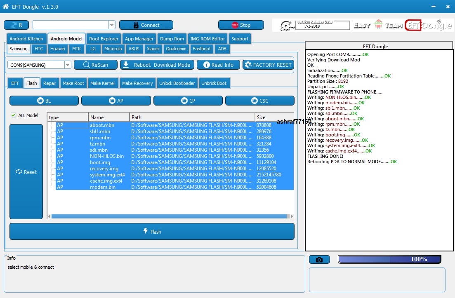
Task: Click the home icon in title bar
Action: click(5, 6)
